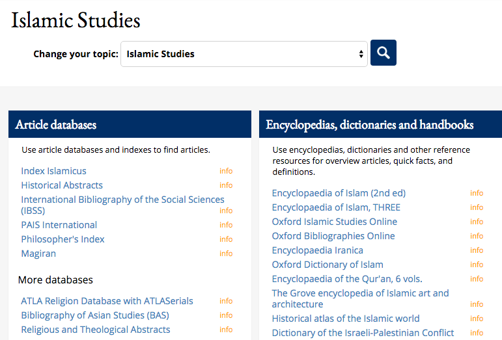Show info for Historical Abstracts
Viewport: 502px width, 340px height.
[x=226, y=185]
